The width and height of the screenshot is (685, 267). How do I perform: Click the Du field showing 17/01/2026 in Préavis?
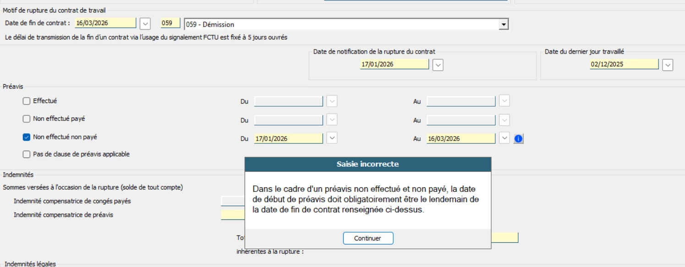288,138
